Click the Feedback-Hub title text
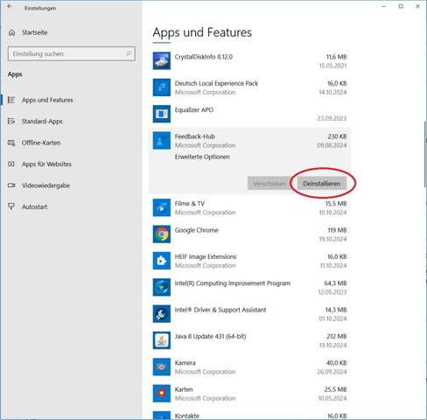Image resolution: width=427 pixels, height=420 pixels. click(x=195, y=136)
